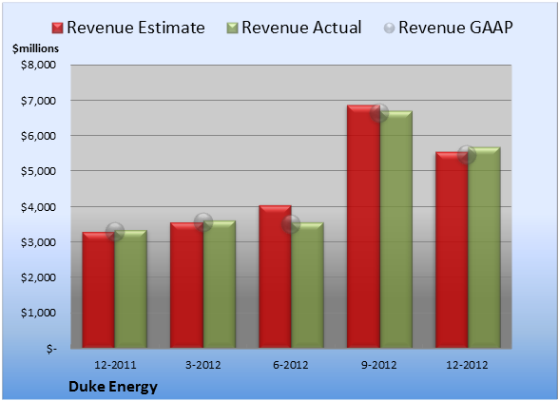Click the '9-2012' quarter label
The width and height of the screenshot is (559, 401).
378,365
